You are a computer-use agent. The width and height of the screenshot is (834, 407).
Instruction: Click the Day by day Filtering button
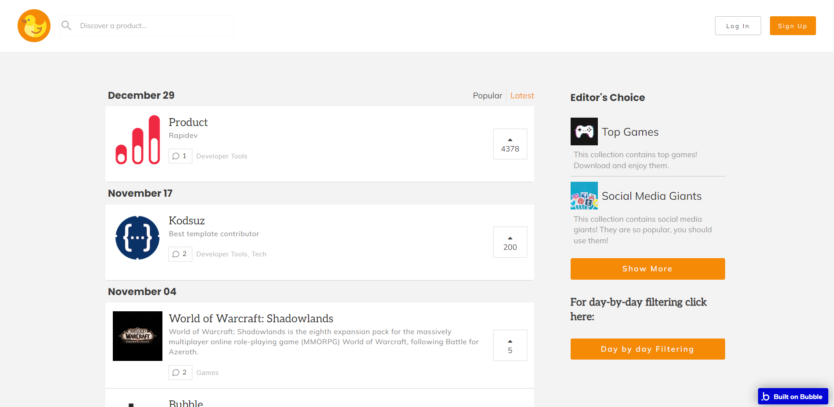click(647, 349)
